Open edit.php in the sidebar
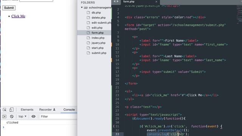The width and height of the screenshot is (242, 136). click(x=97, y=28)
